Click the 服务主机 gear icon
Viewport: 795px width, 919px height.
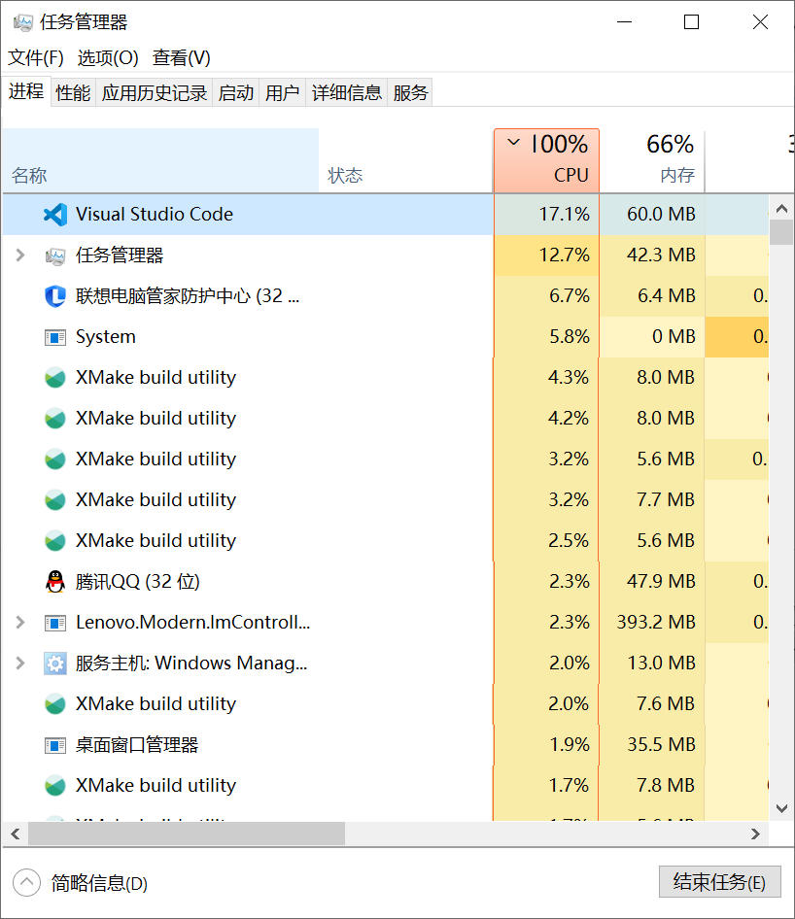pyautogui.click(x=55, y=664)
